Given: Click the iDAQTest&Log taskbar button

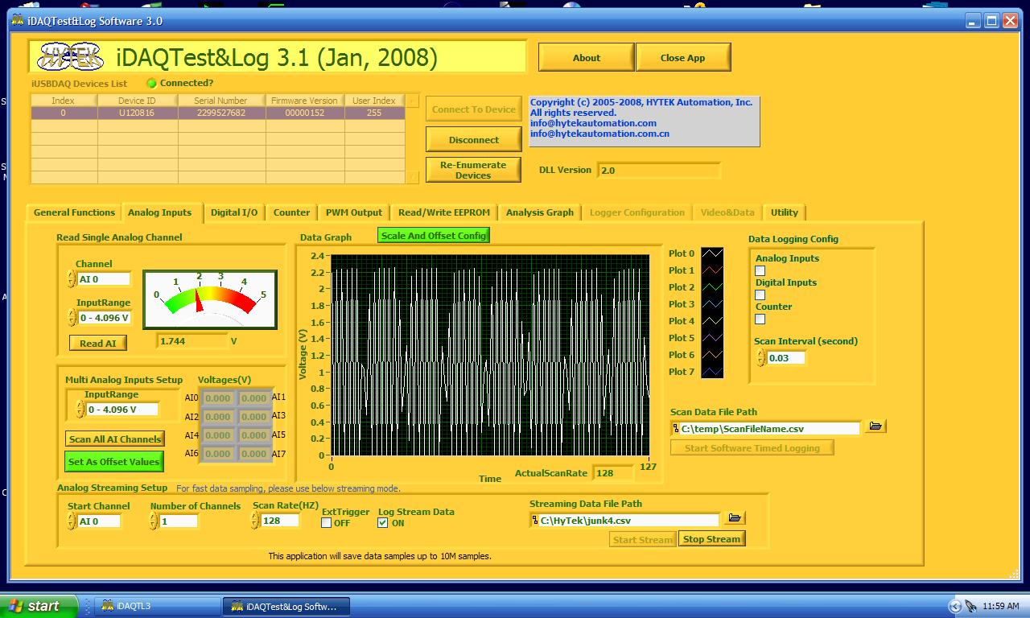Looking at the screenshot, I should tap(286, 606).
